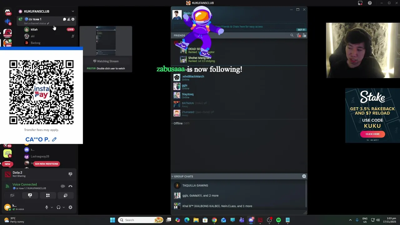Open Voice Connected details link
The width and height of the screenshot is (400, 225).
(x=24, y=184)
